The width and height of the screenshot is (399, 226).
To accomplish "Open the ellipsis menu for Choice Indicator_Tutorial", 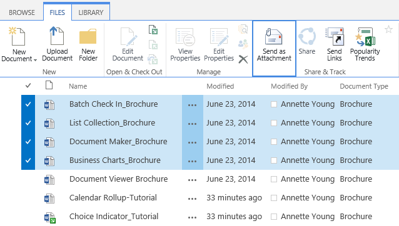I will pyautogui.click(x=193, y=217).
